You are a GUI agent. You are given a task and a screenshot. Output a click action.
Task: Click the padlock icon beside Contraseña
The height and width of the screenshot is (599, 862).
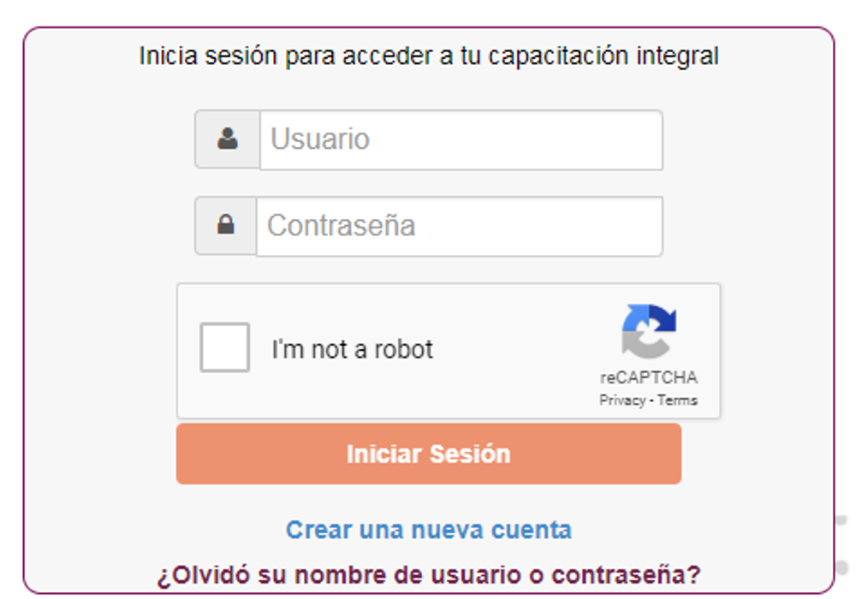click(x=226, y=224)
